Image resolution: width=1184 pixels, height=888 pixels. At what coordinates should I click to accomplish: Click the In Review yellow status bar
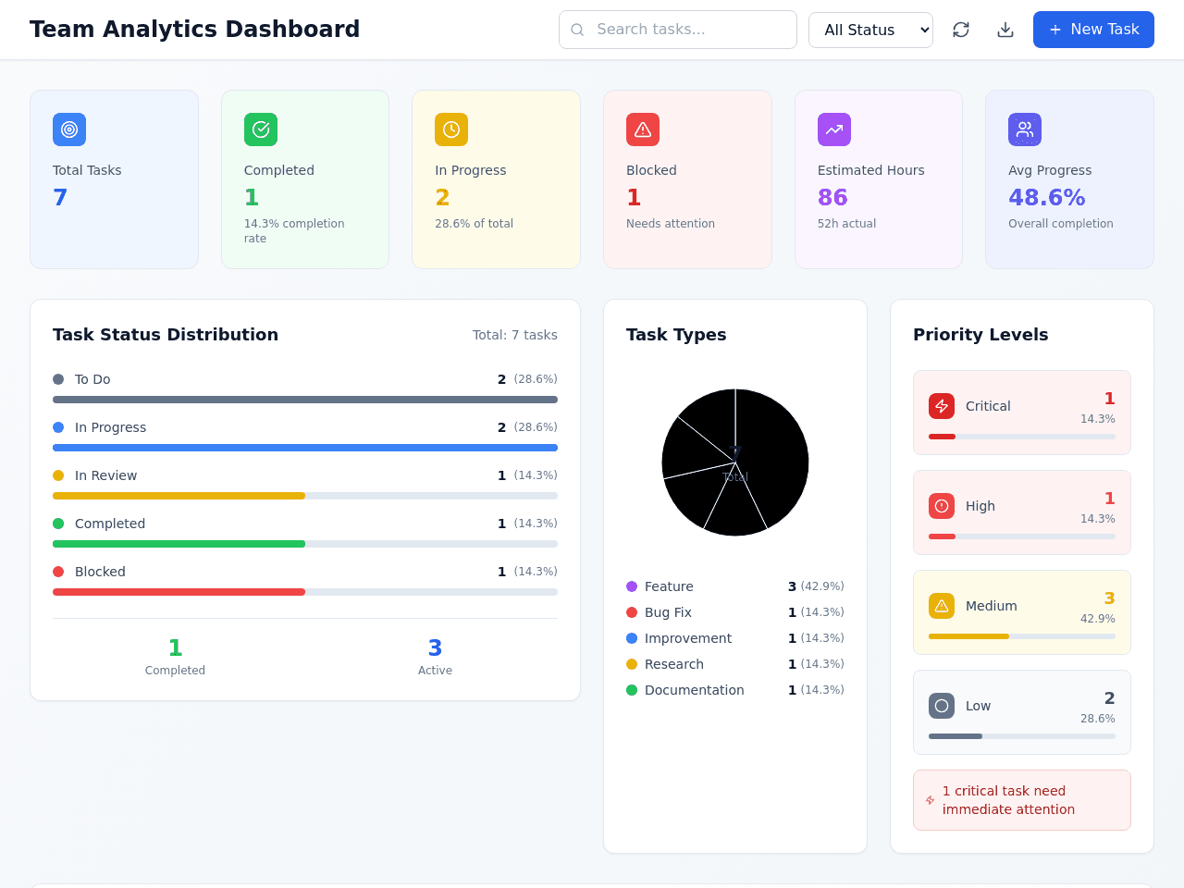pyautogui.click(x=305, y=496)
